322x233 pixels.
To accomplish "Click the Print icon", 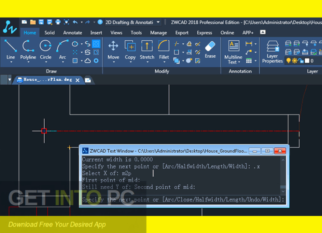I will click(58, 22).
